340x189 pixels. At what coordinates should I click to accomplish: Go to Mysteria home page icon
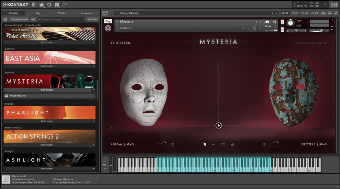click(205, 144)
